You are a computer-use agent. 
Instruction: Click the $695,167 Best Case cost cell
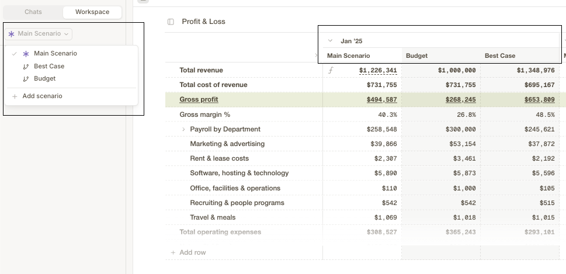[539, 85]
